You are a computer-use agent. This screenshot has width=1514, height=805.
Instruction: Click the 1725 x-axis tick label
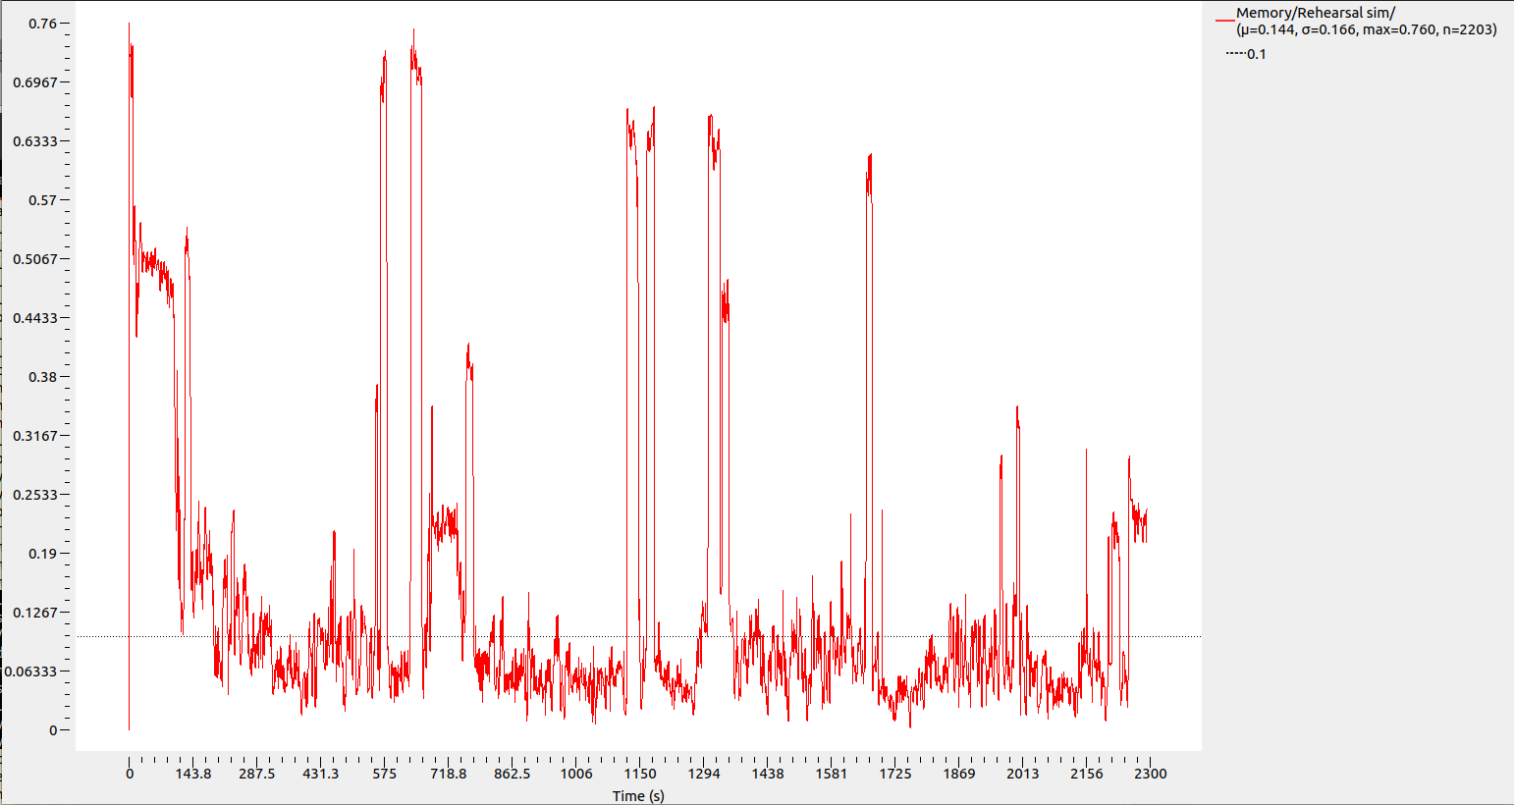tap(895, 774)
